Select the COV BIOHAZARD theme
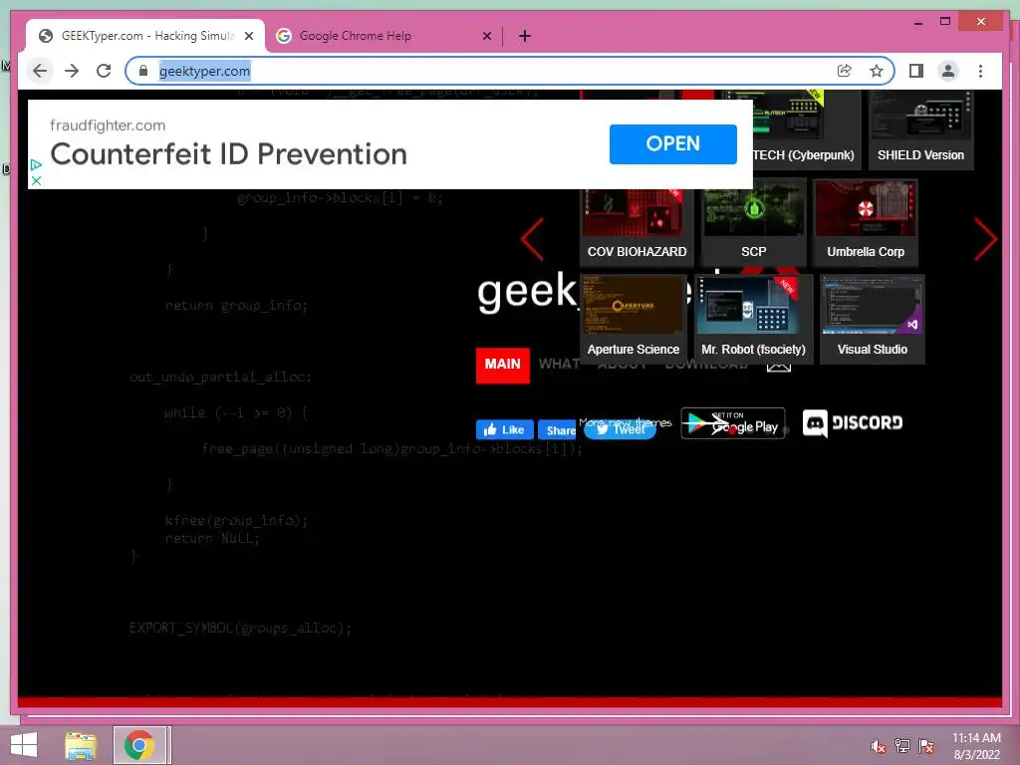Image resolution: width=1020 pixels, height=765 pixels. (637, 228)
